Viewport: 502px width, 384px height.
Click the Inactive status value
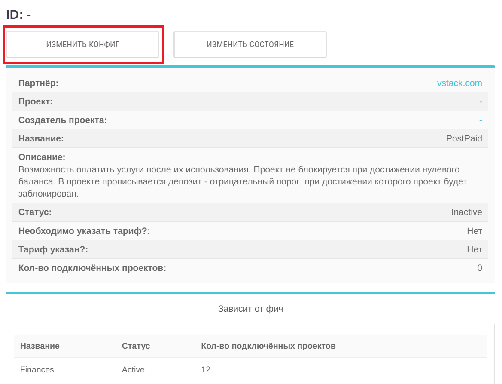466,212
